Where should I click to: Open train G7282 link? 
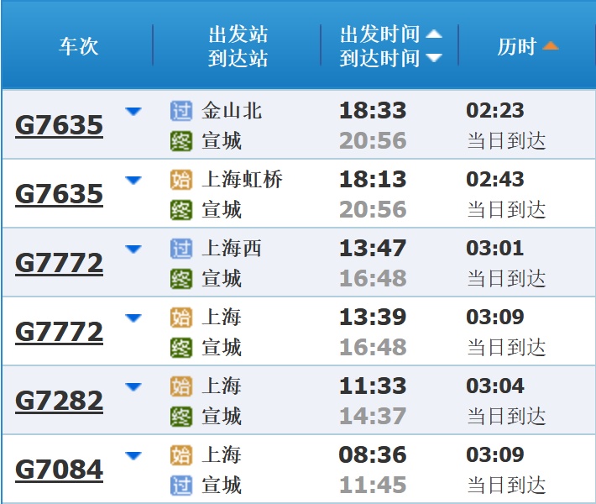tap(59, 401)
